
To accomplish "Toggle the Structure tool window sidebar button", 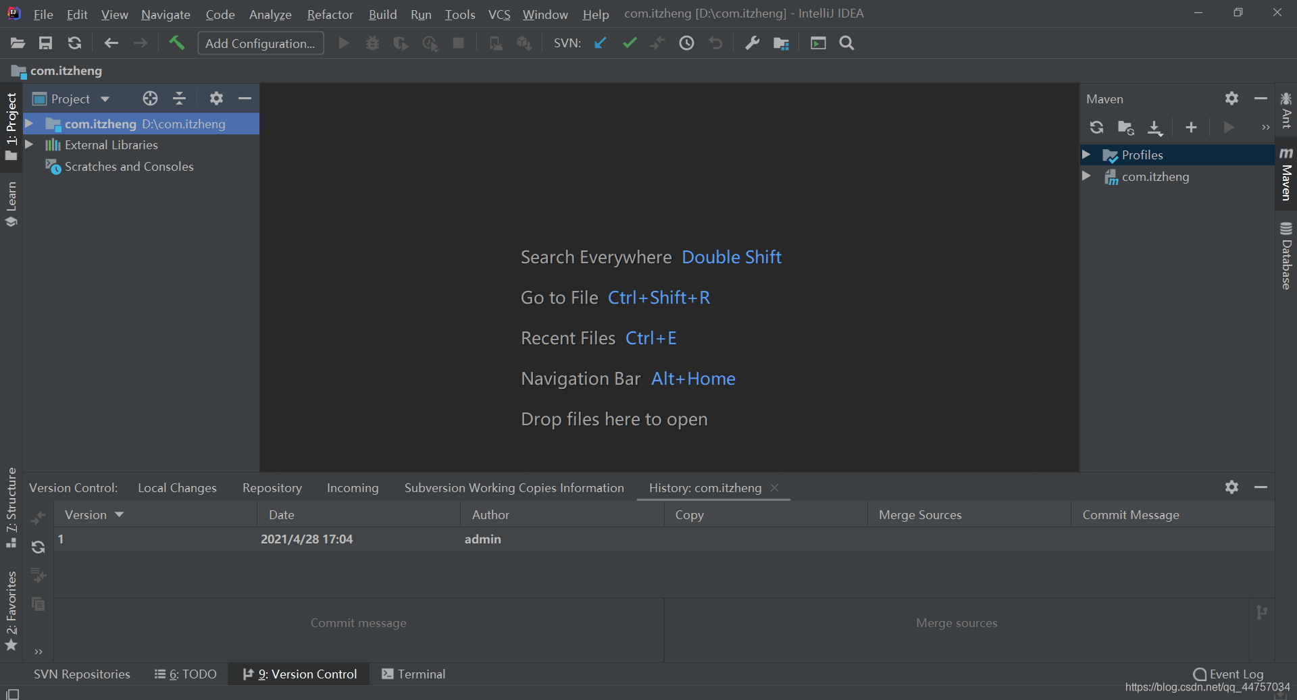I will 11,507.
